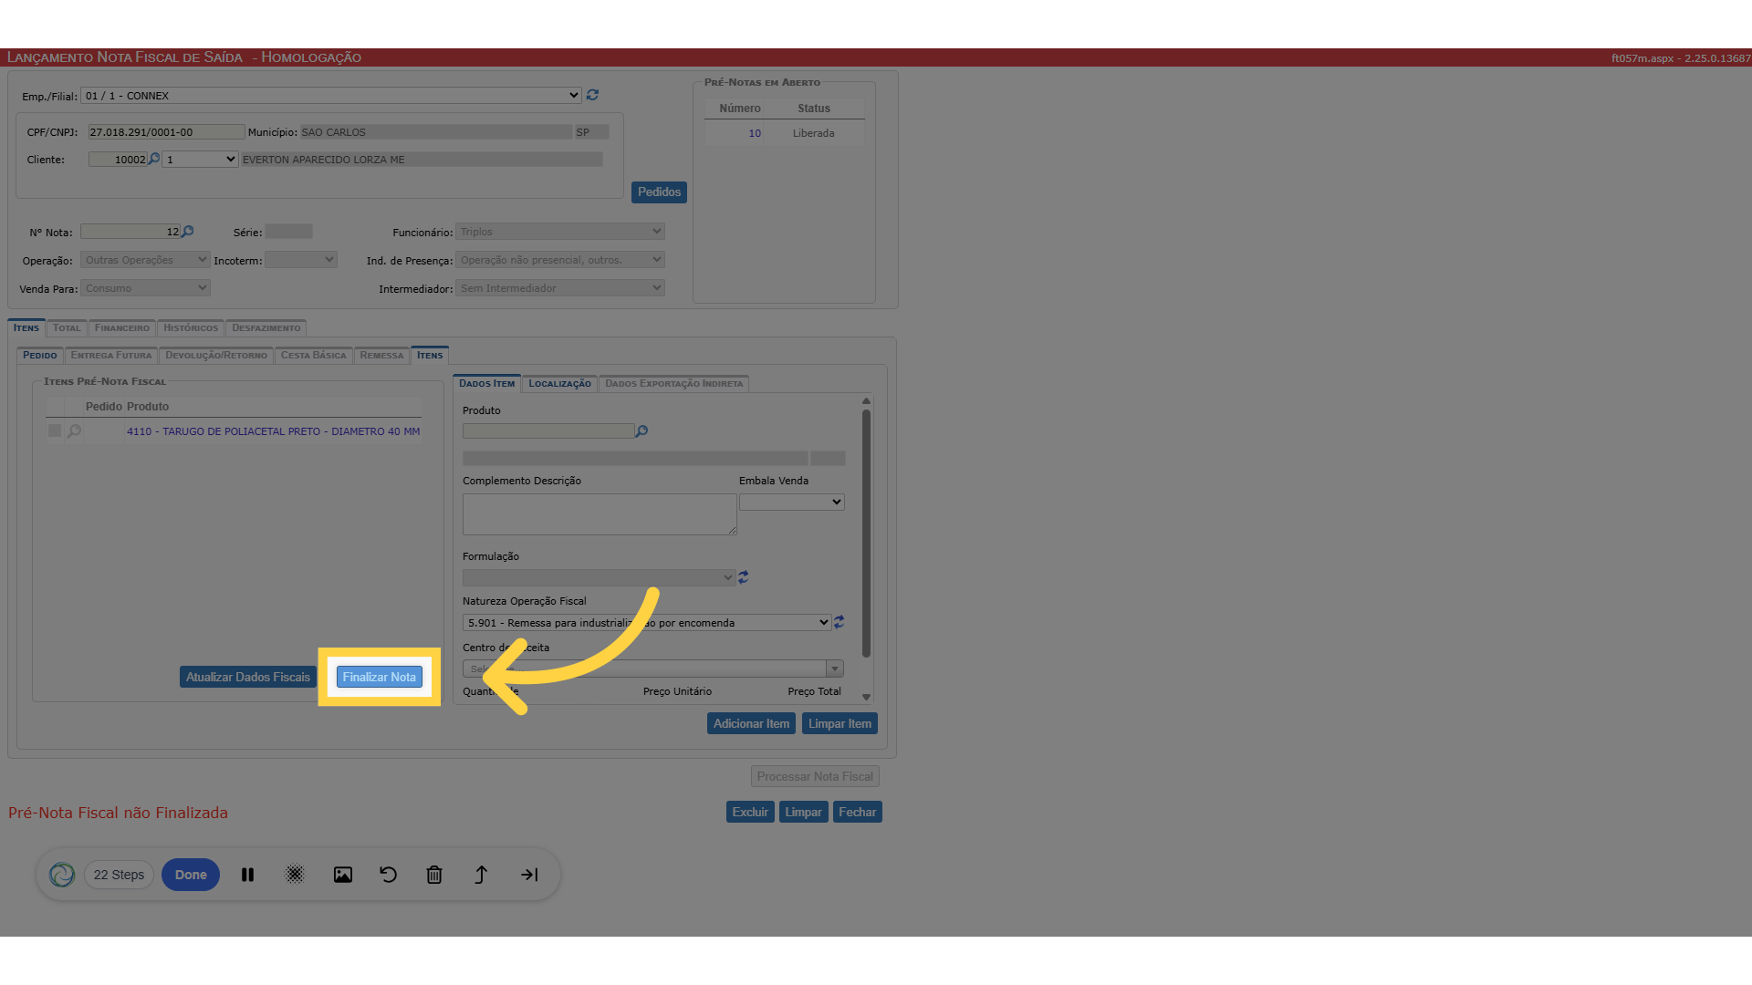This screenshot has width=1752, height=985.
Task: Click the Processar Nota Fiscal button
Action: [x=815, y=776]
